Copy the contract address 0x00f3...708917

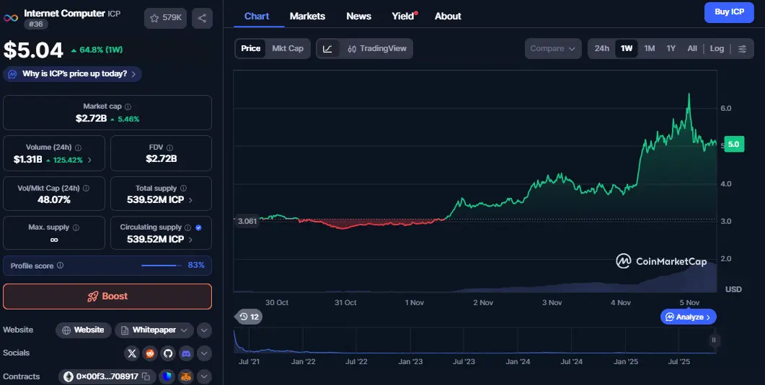point(146,376)
